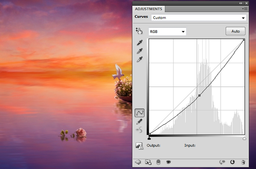The image size is (256, 169).
Task: Pick the black point eyedropper
Action: point(140,42)
